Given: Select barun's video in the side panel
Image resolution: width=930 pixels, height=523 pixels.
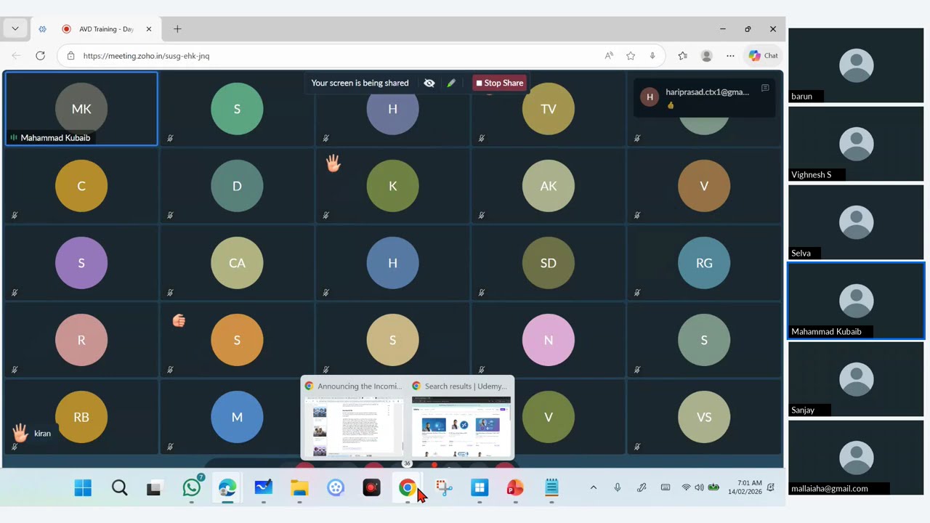Looking at the screenshot, I should pos(856,65).
